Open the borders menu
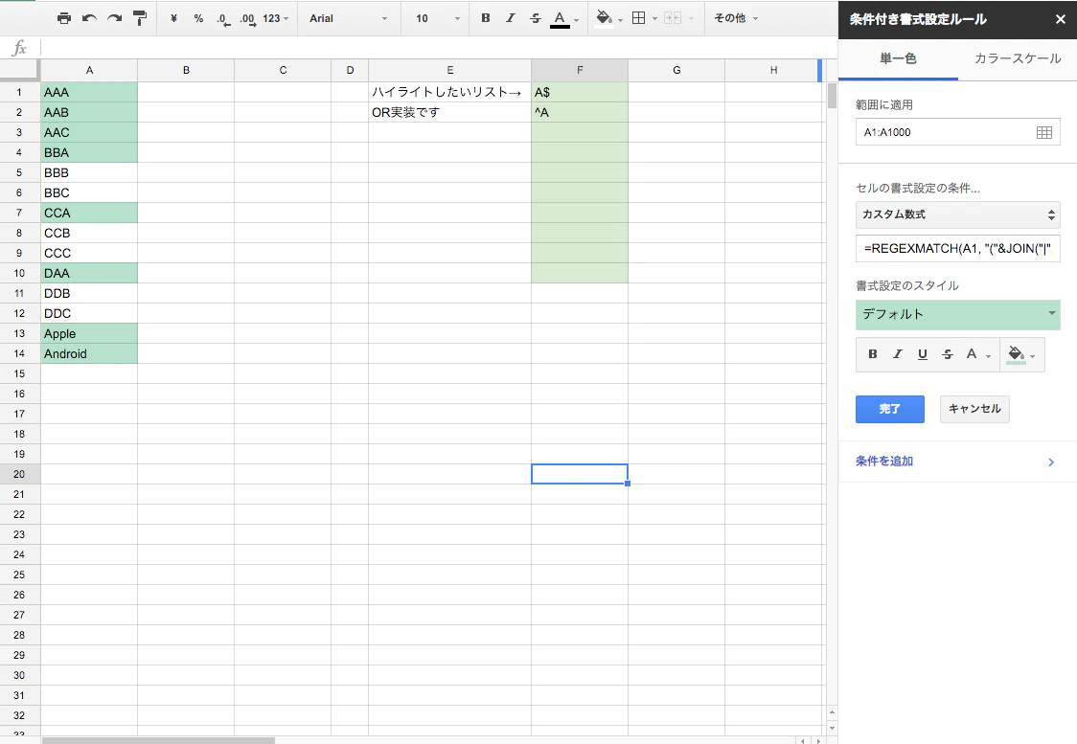1077x744 pixels. click(x=644, y=18)
